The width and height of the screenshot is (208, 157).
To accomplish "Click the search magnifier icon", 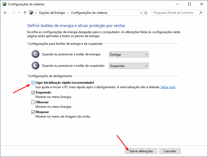I will 201,13.
